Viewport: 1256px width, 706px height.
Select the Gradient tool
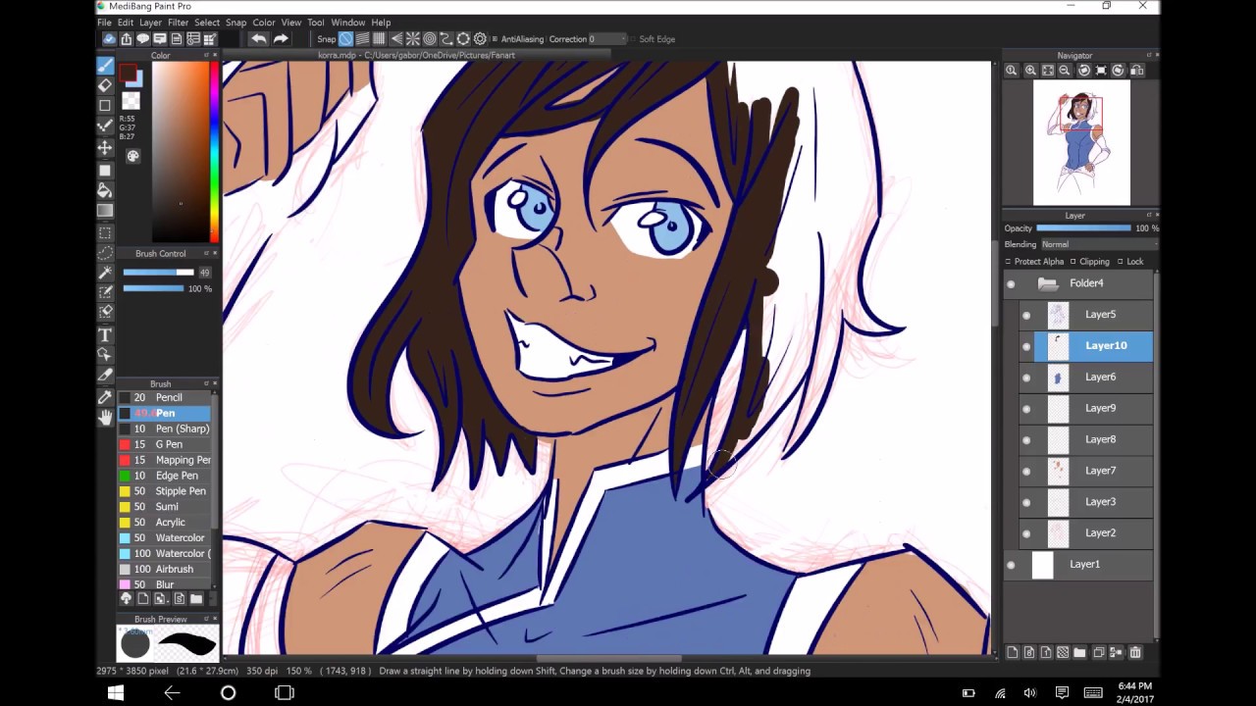(105, 211)
